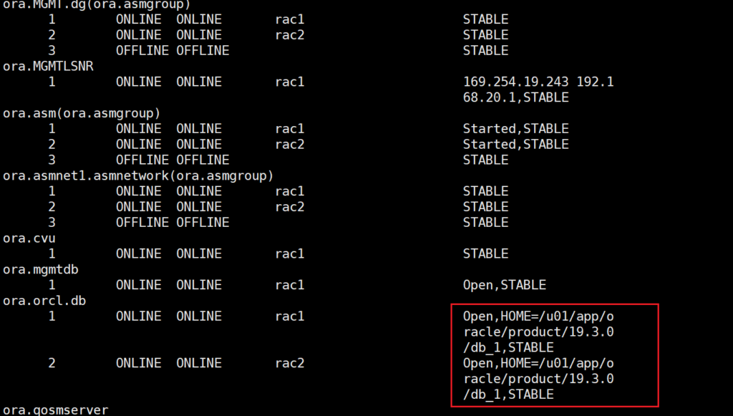Click OFFLINE target in ora.asm instance 3
Screen dimensions: 733x416
pos(142,160)
